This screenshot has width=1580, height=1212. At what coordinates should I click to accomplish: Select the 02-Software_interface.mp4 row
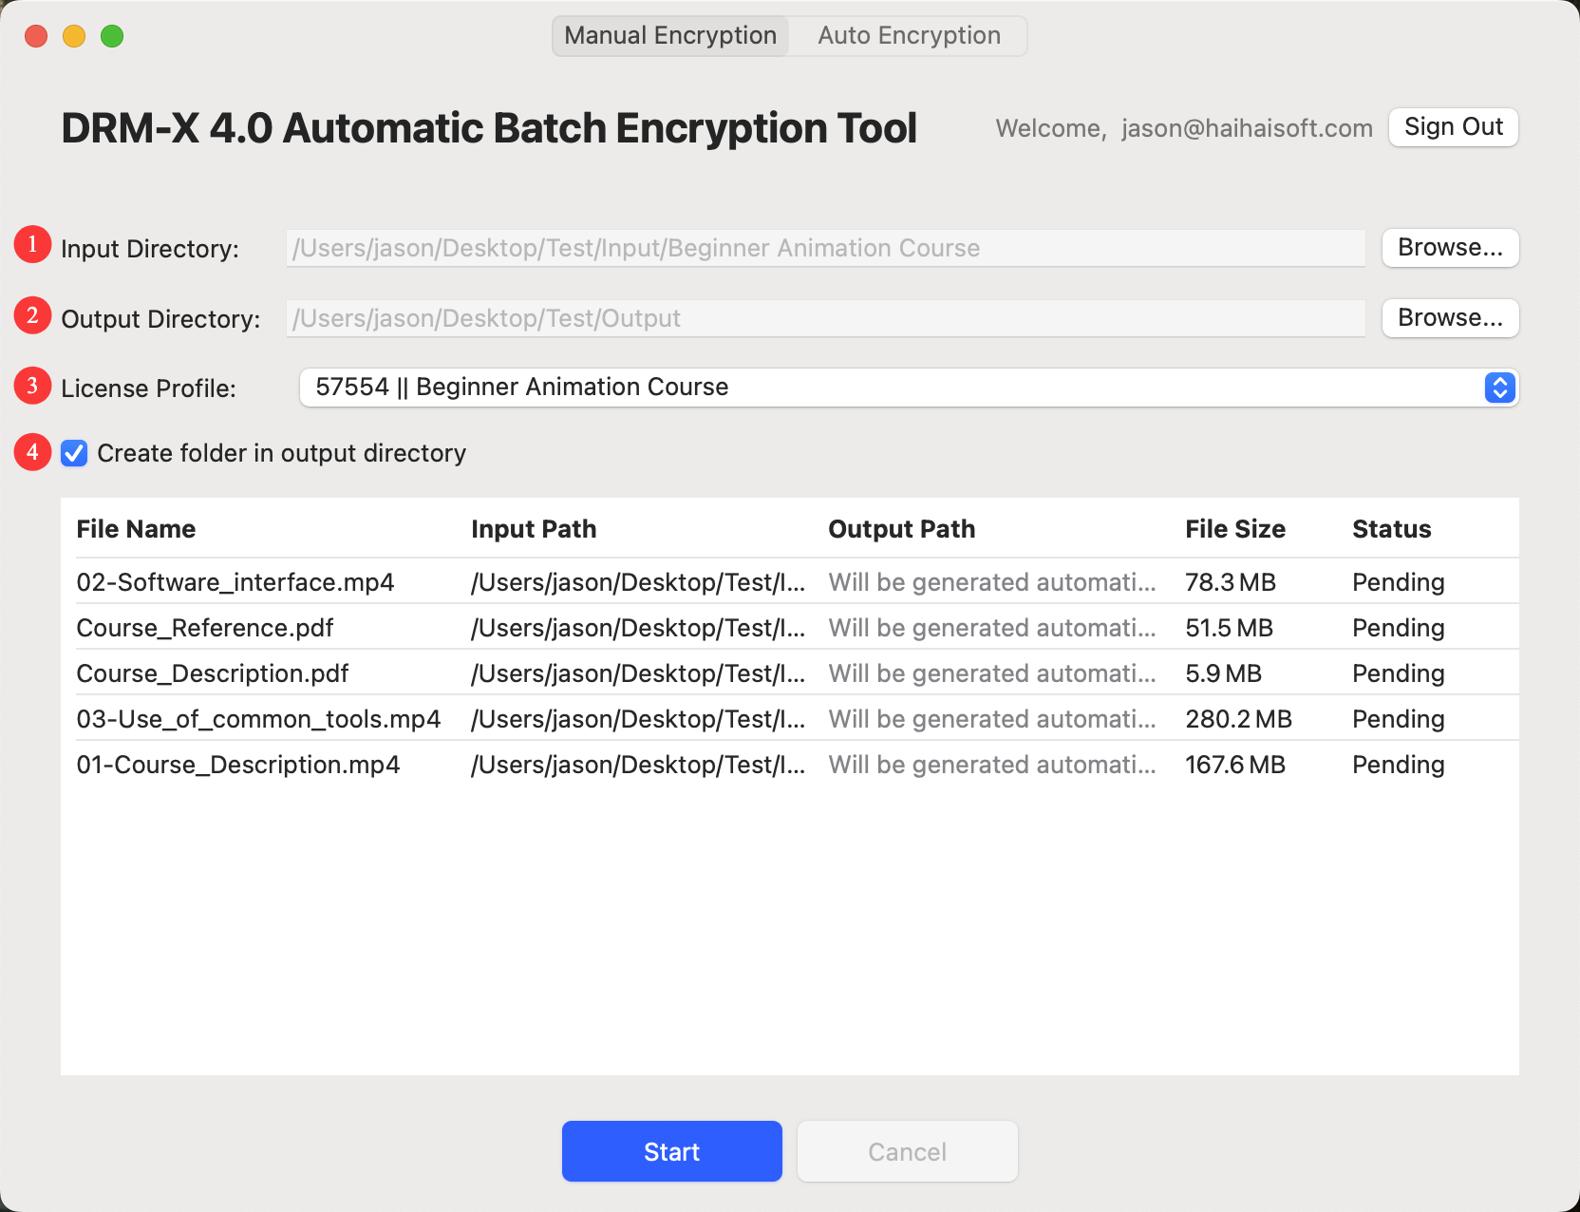[x=790, y=582]
